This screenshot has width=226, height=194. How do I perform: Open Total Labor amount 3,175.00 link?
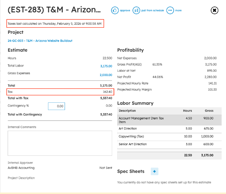coord(106,66)
